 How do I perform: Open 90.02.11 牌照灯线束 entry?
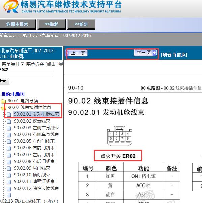[34, 181]
